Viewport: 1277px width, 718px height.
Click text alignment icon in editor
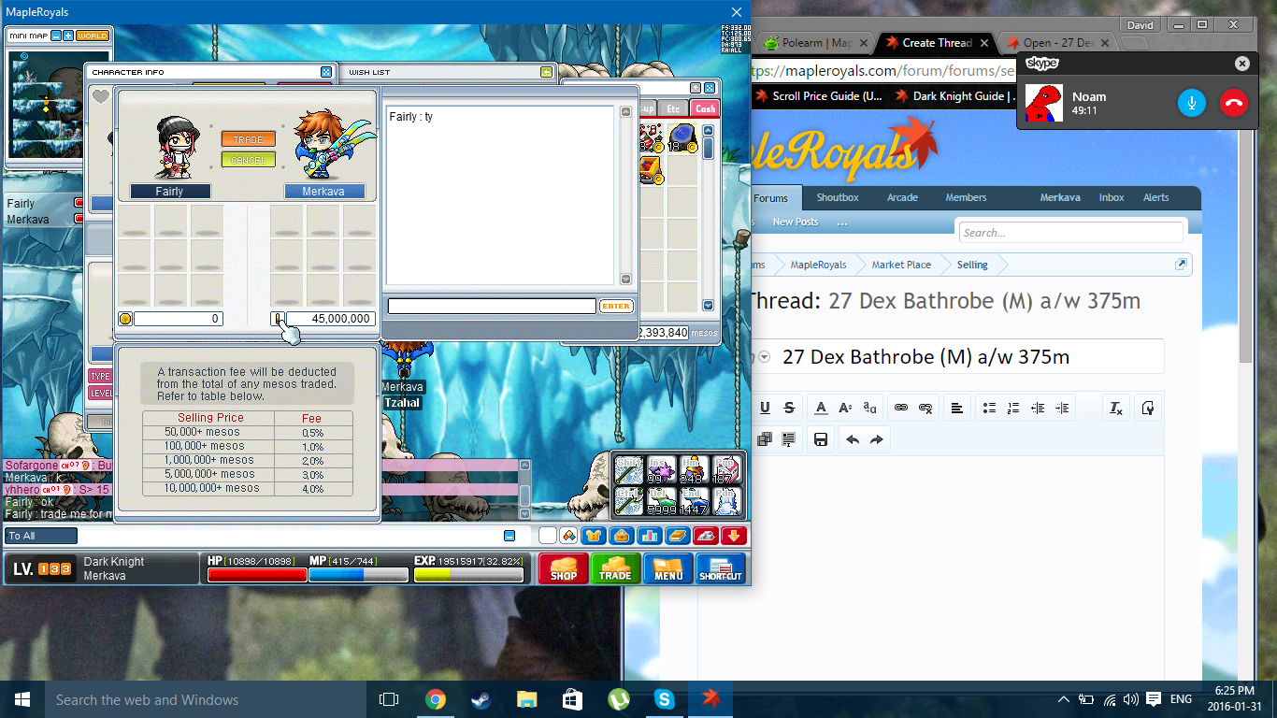click(x=957, y=408)
